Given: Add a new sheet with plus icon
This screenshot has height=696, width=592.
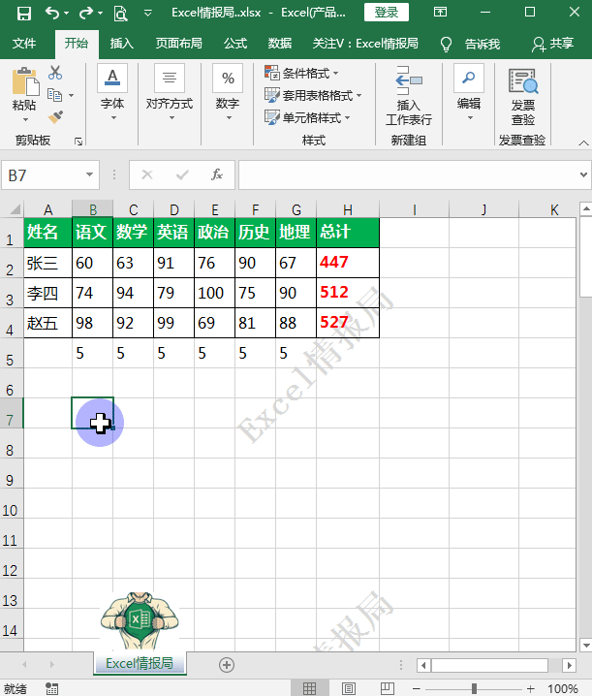Looking at the screenshot, I should [227, 664].
